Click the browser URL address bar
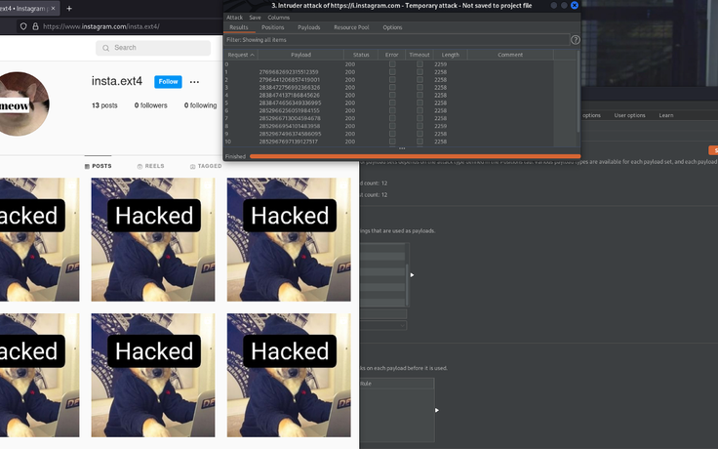This screenshot has height=449, width=718. click(119, 26)
